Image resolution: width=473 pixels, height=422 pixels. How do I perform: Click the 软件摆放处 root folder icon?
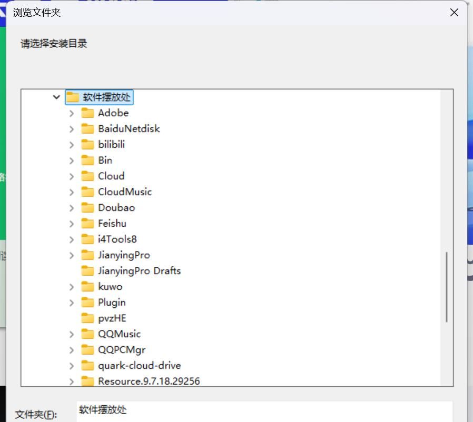tap(73, 97)
